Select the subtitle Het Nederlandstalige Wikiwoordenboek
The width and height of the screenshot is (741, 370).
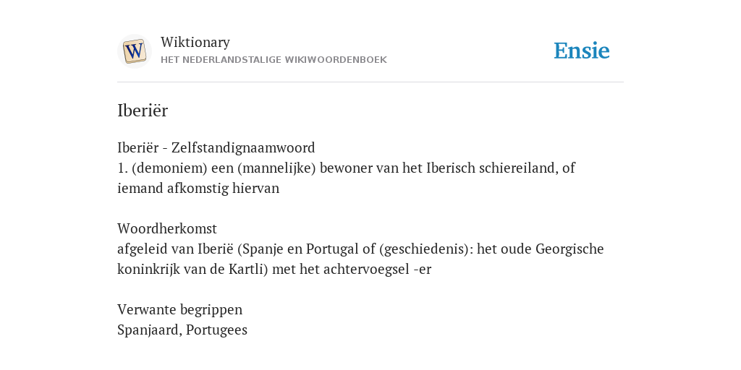pos(274,60)
